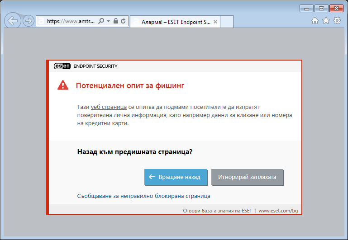This screenshot has width=348, height=240.
Task: Click the 'Връщане назад' button
Action: coord(176,177)
